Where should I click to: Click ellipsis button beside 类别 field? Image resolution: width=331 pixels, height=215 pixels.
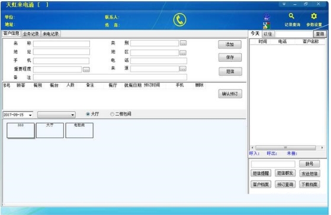point(183,43)
